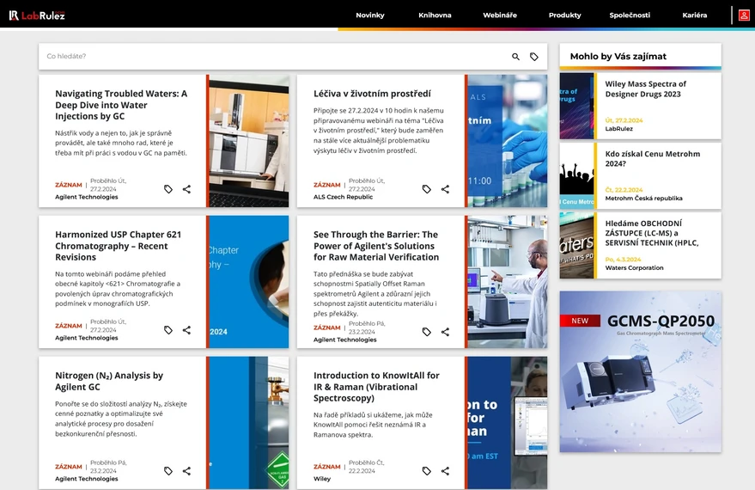The height and width of the screenshot is (490, 755).
Task: Open the LabRulez logo home link
Action: 37,15
